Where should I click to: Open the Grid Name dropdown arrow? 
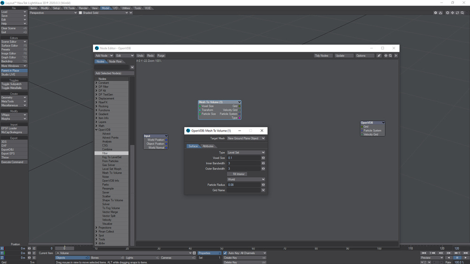coord(263,190)
